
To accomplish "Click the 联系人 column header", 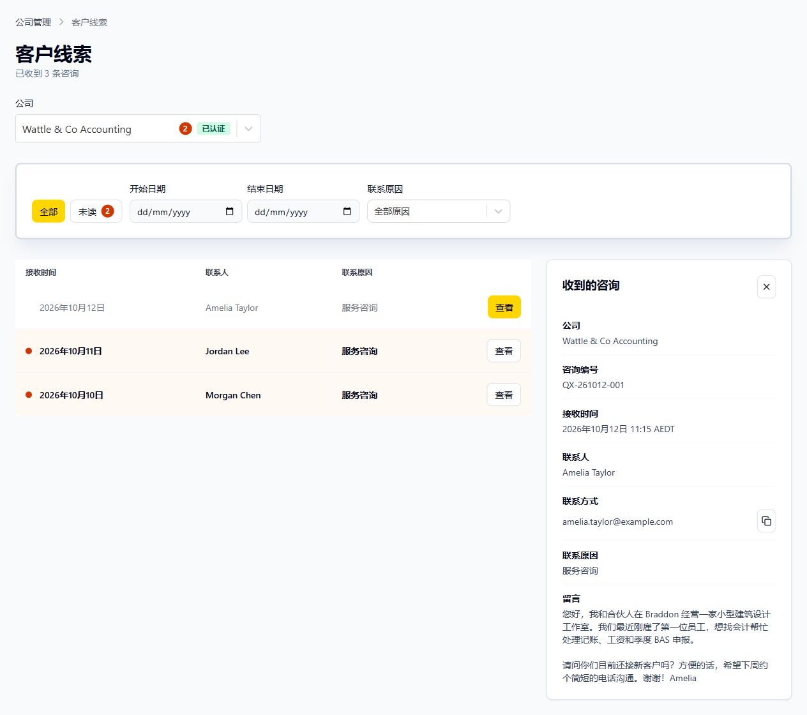I will [217, 273].
